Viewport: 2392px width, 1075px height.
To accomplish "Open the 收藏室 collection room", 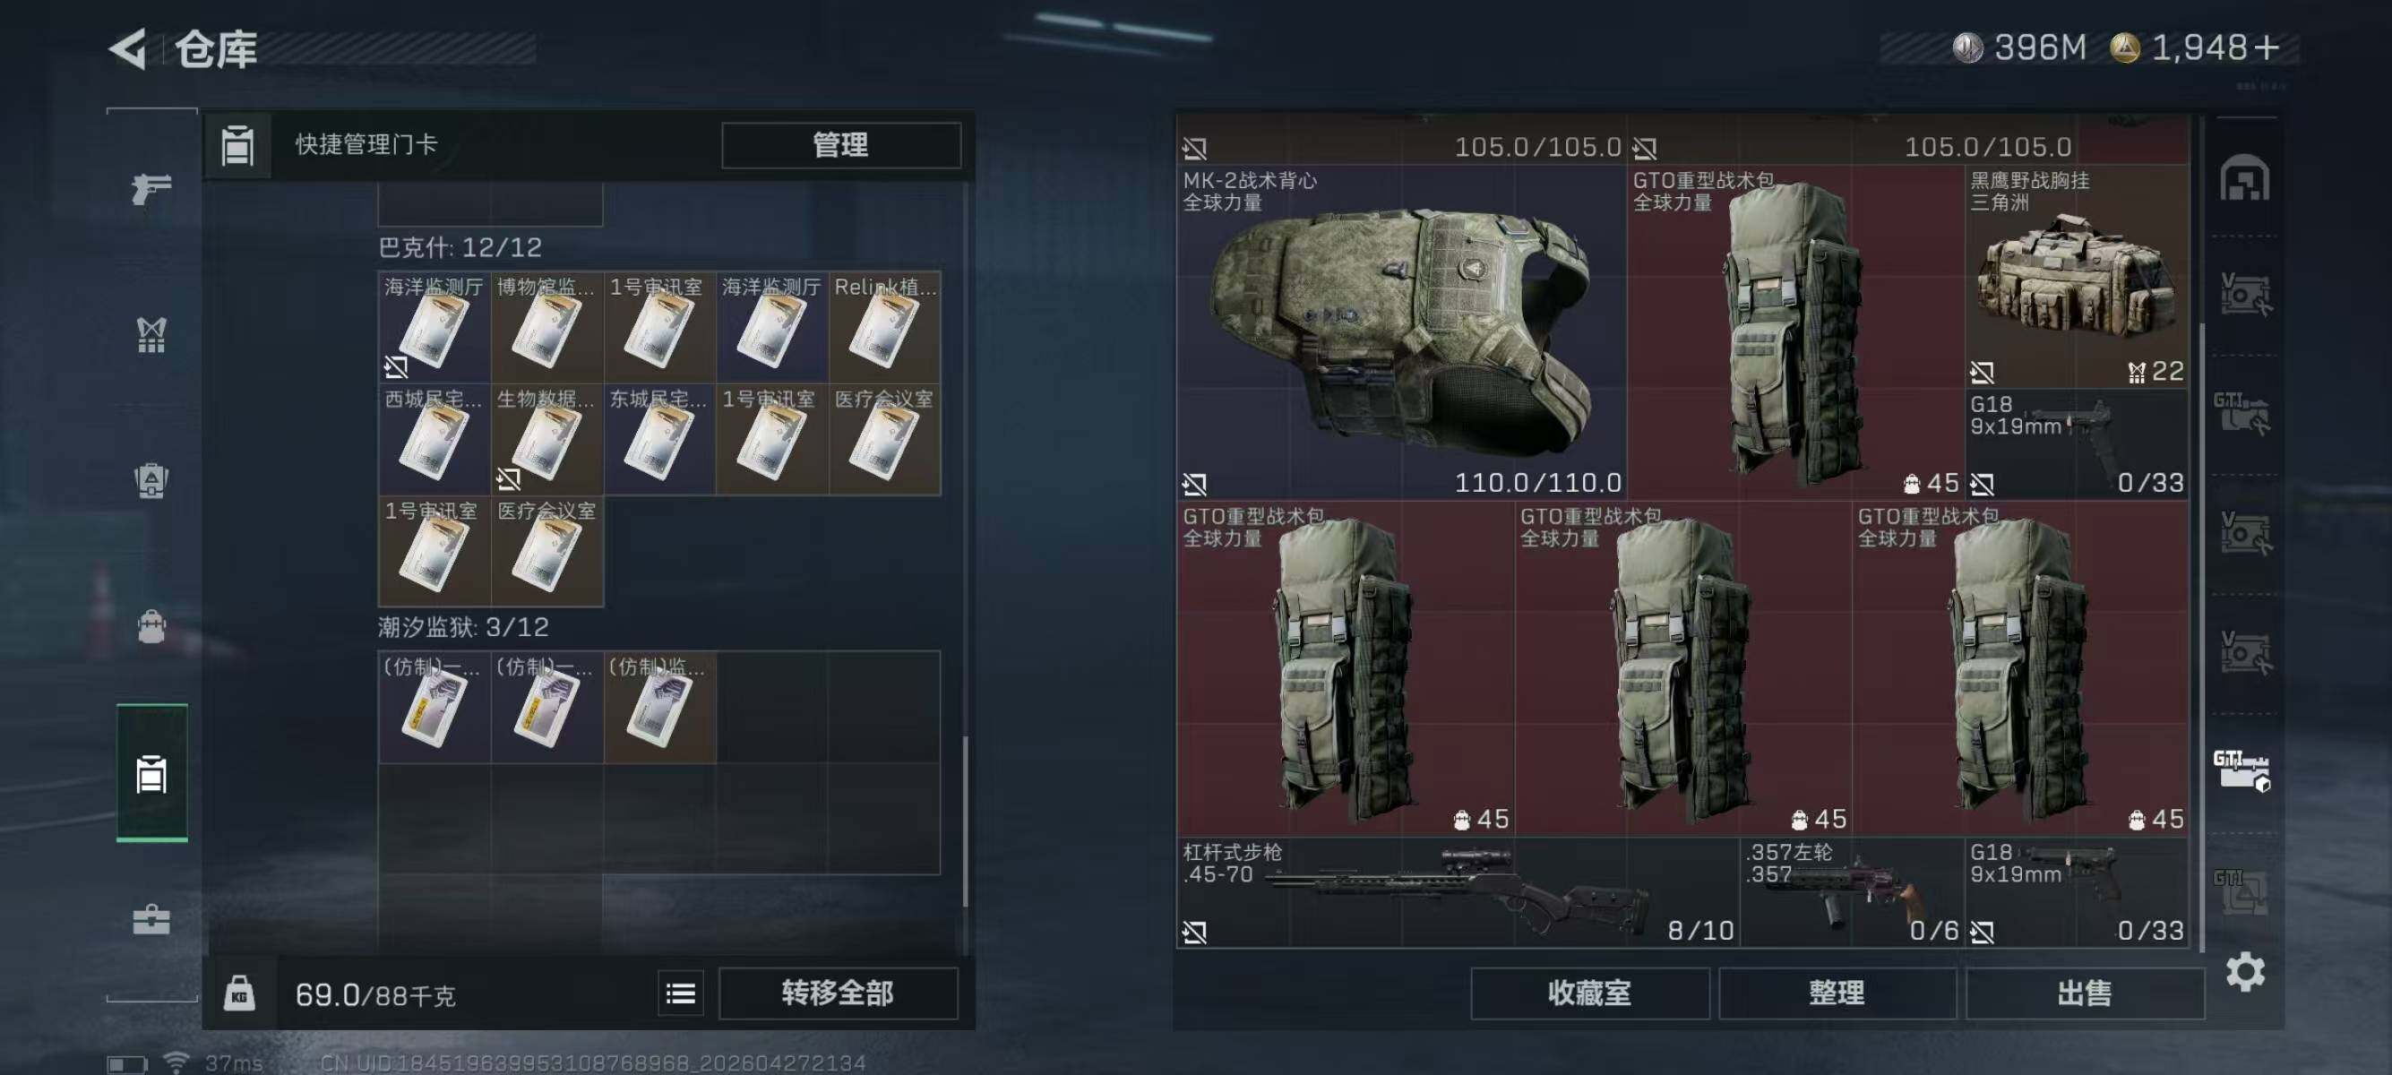I will (1588, 993).
